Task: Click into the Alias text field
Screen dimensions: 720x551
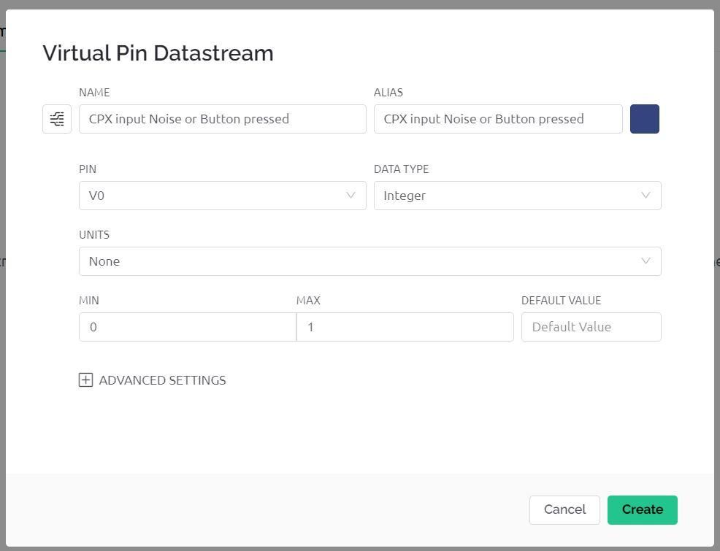Action: [x=497, y=119]
